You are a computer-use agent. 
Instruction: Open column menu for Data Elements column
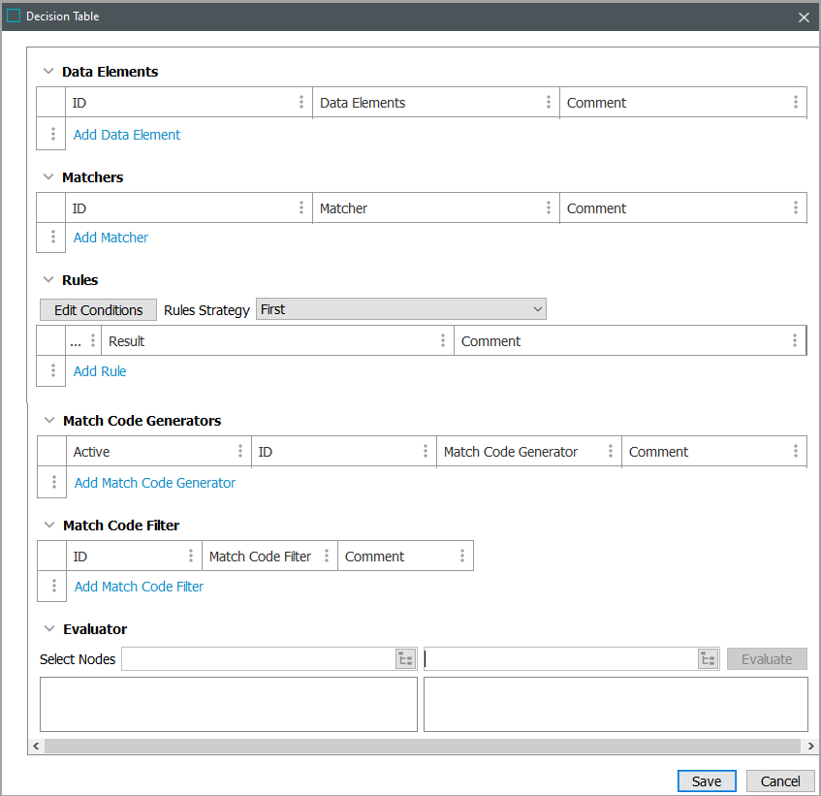548,103
